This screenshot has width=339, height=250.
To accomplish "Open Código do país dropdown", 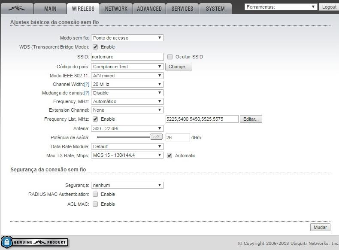I will tap(127, 67).
